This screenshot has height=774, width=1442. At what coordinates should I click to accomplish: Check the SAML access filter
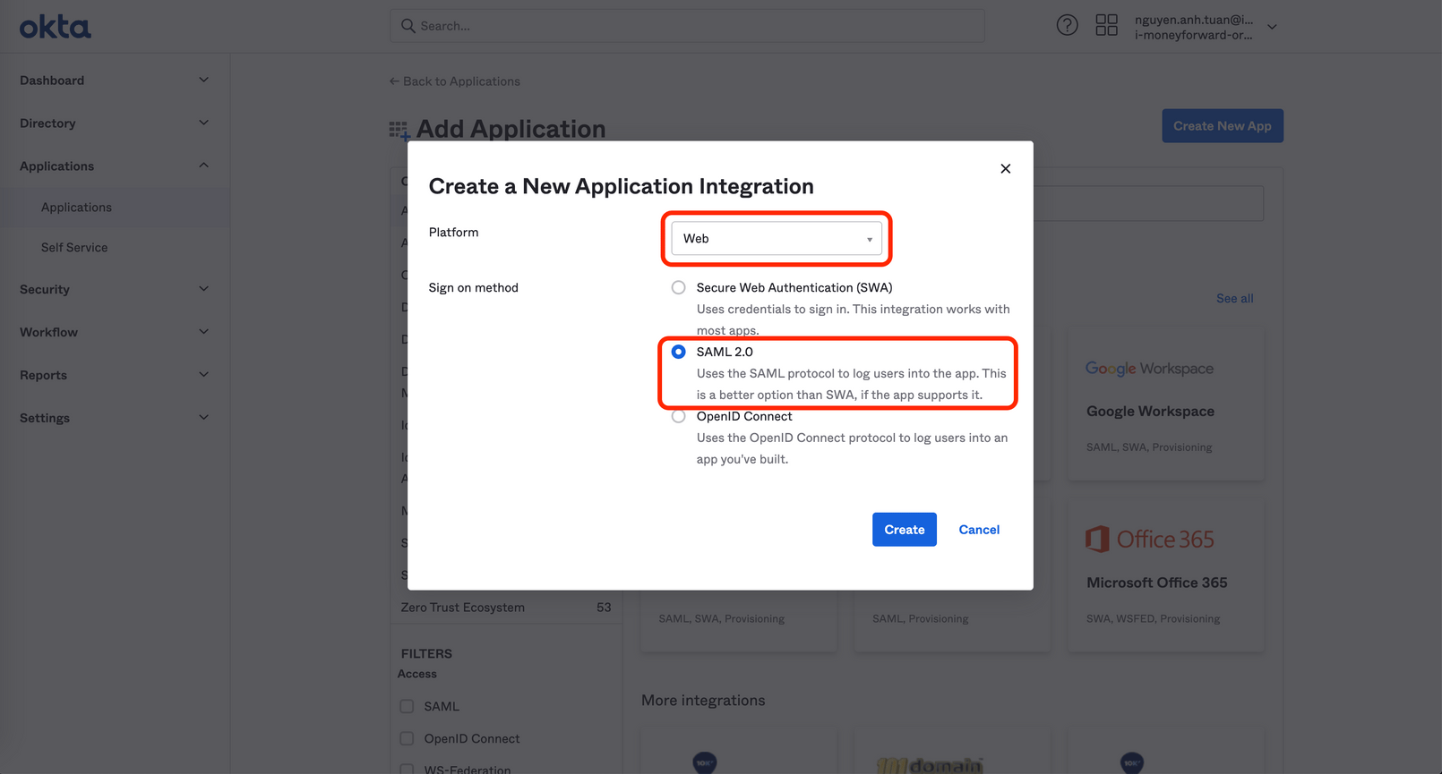(x=407, y=706)
